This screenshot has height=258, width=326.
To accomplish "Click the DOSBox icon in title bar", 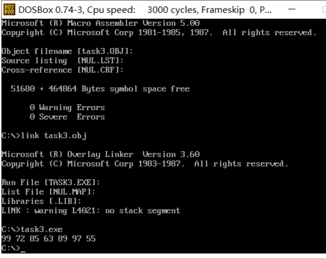I will pyautogui.click(x=9, y=9).
